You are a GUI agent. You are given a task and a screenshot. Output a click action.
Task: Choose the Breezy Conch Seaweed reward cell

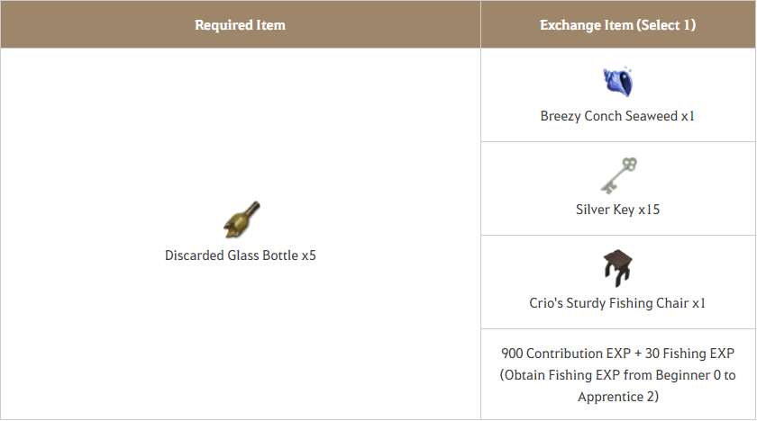(618, 94)
